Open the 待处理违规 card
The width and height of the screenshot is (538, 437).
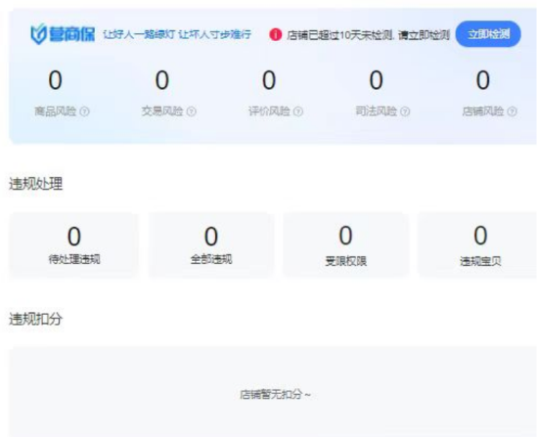pyautogui.click(x=74, y=244)
